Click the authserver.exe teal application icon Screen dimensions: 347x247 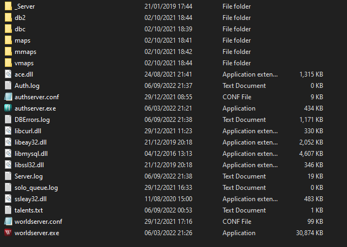coord(8,108)
